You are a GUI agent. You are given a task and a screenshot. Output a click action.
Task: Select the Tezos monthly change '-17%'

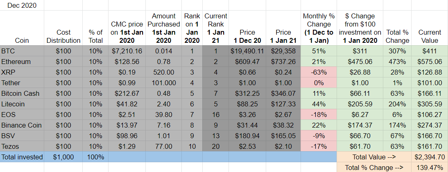pyautogui.click(x=319, y=147)
